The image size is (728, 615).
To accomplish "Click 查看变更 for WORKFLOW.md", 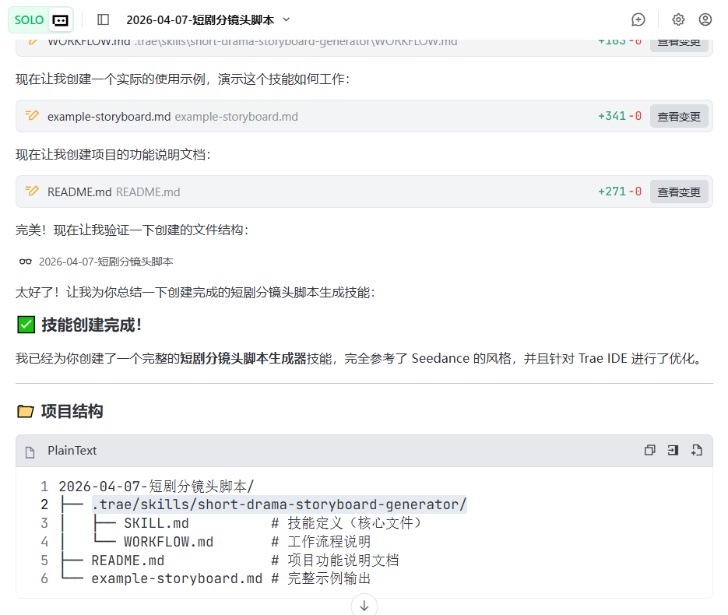I will click(679, 43).
